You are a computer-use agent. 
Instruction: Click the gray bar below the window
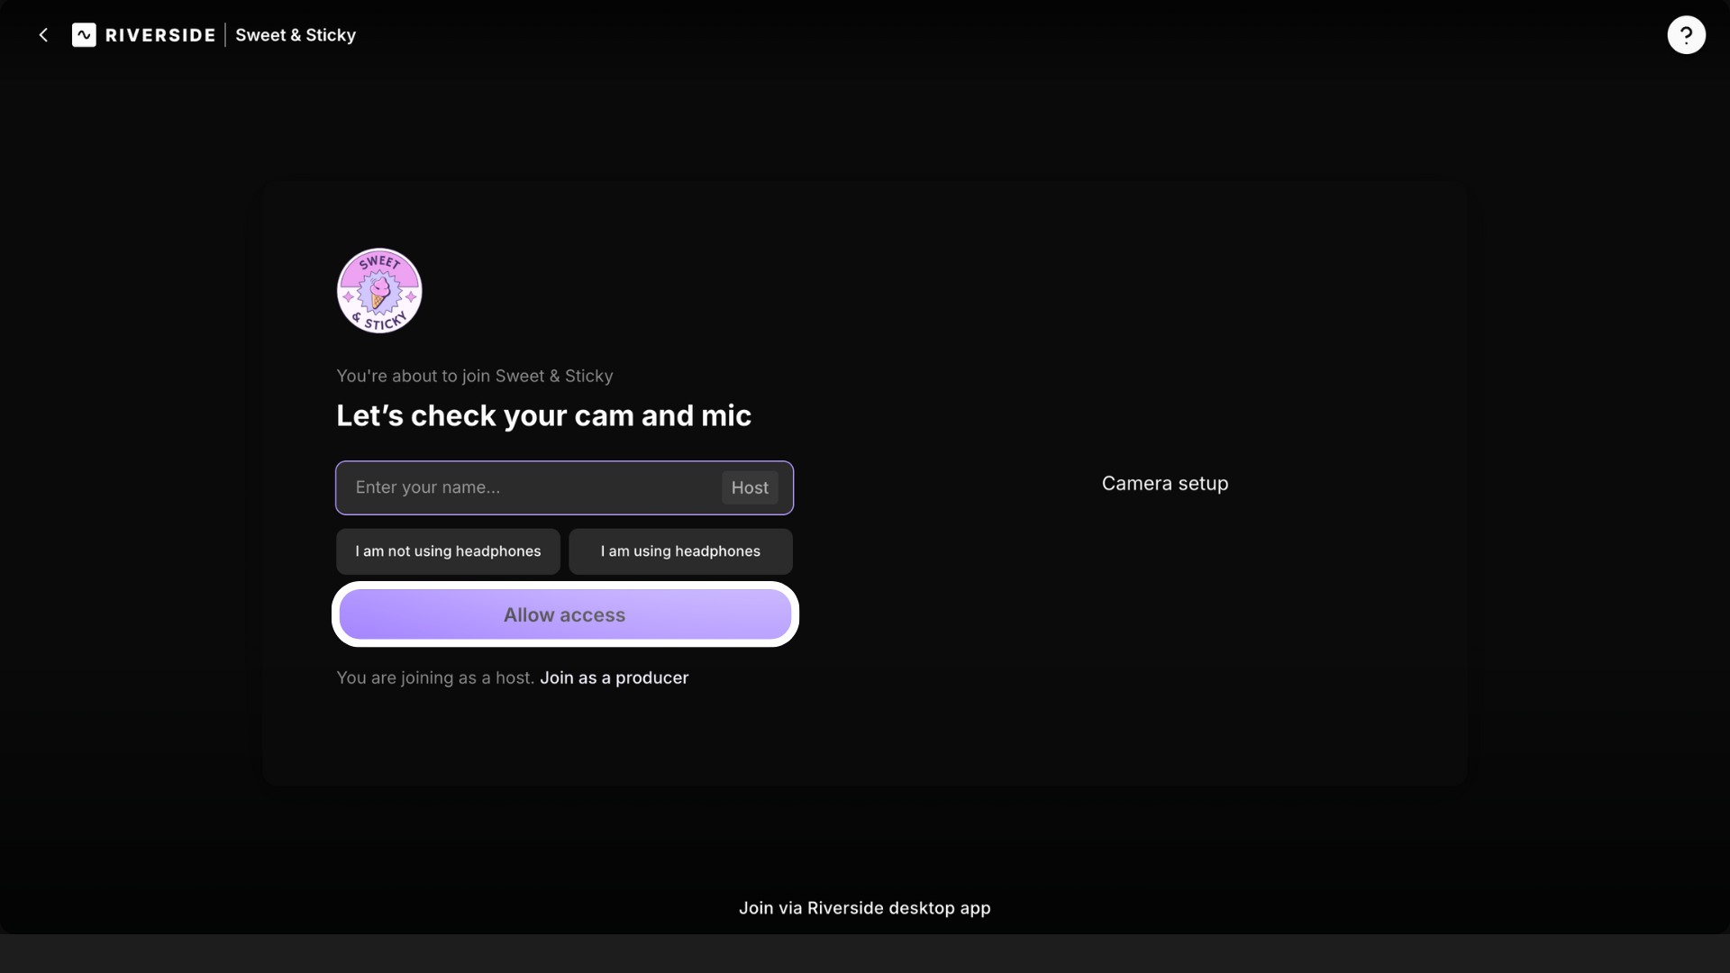pos(865,954)
